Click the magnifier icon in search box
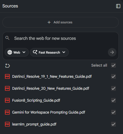 click(7, 38)
